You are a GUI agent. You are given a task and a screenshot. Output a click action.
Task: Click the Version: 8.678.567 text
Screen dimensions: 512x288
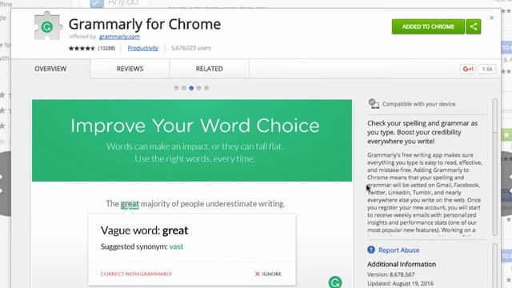coord(391,274)
